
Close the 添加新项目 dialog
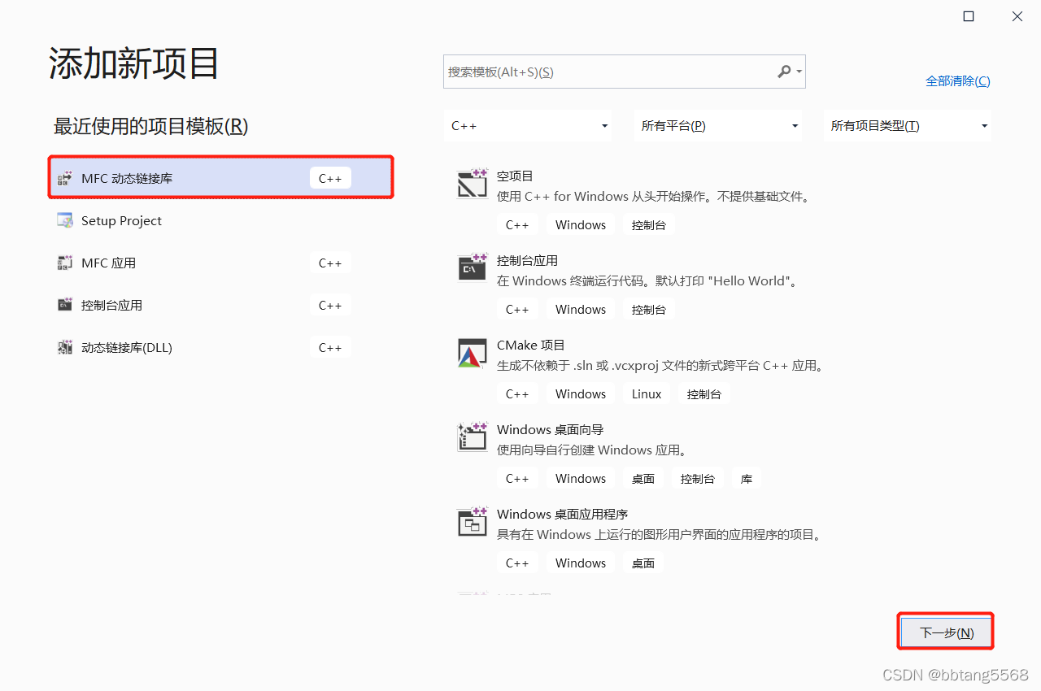pyautogui.click(x=1017, y=16)
